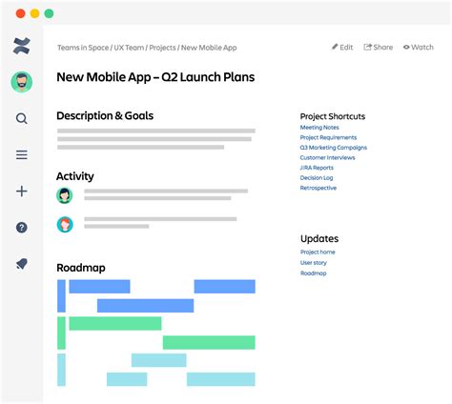Select the top-right blue roadmap bar
This screenshot has width=452, height=404.
(225, 287)
